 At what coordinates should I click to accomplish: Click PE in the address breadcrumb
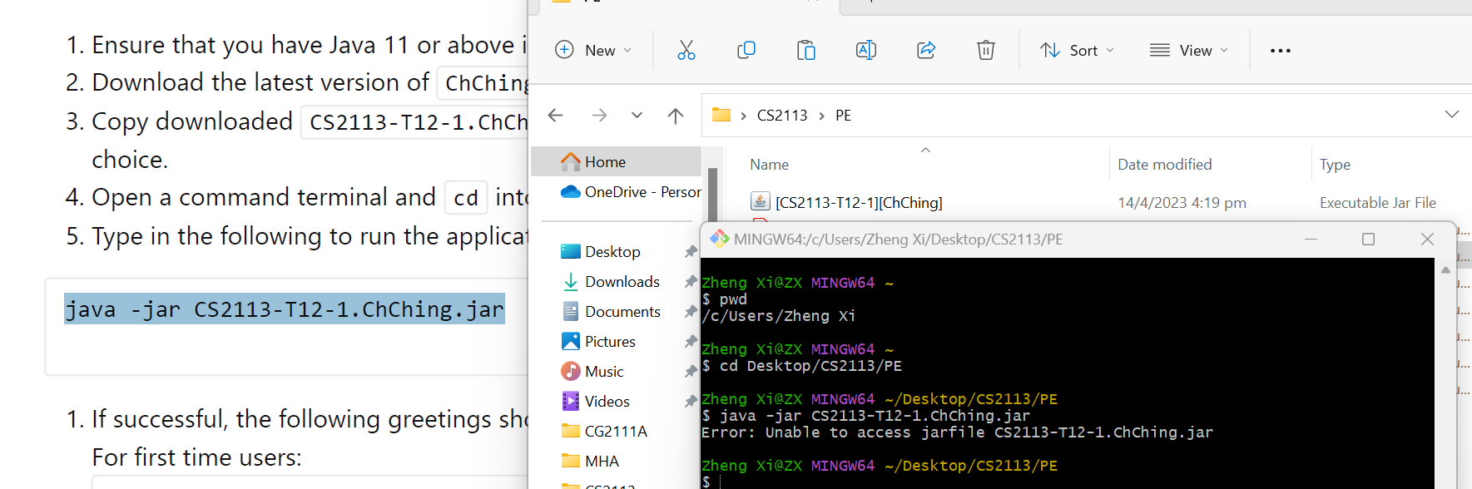pos(843,116)
